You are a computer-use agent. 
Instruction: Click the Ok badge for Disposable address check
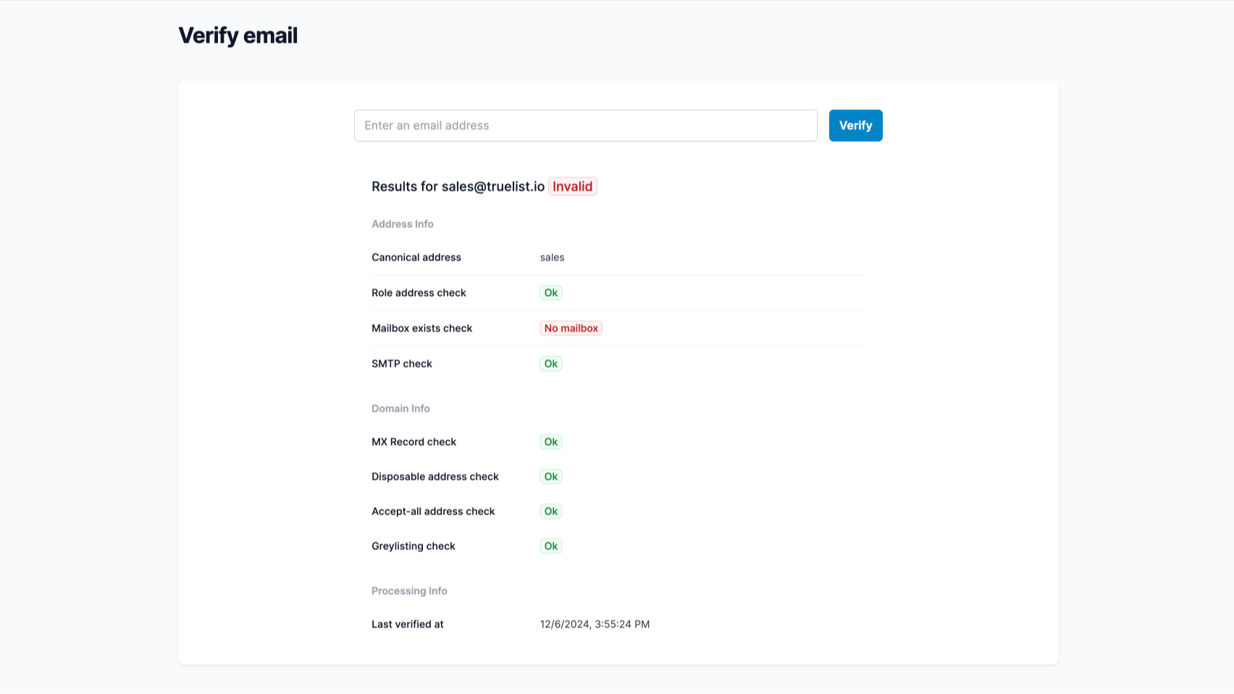(x=550, y=477)
